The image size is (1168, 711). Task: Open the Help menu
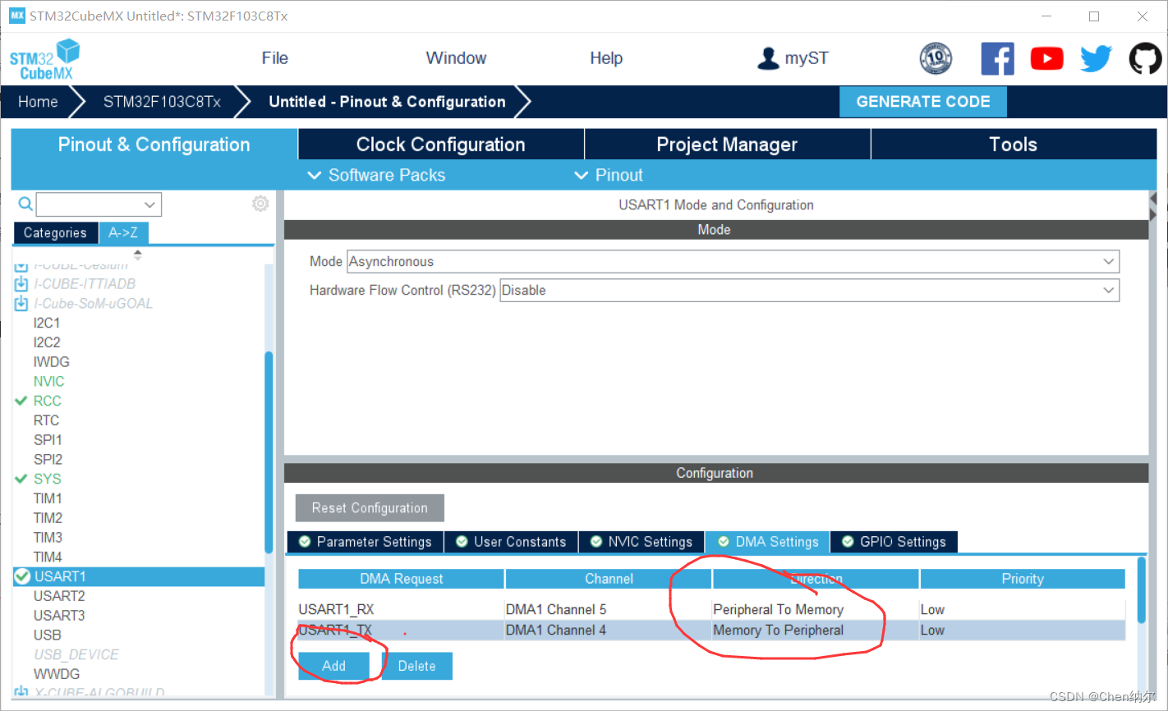pos(606,58)
